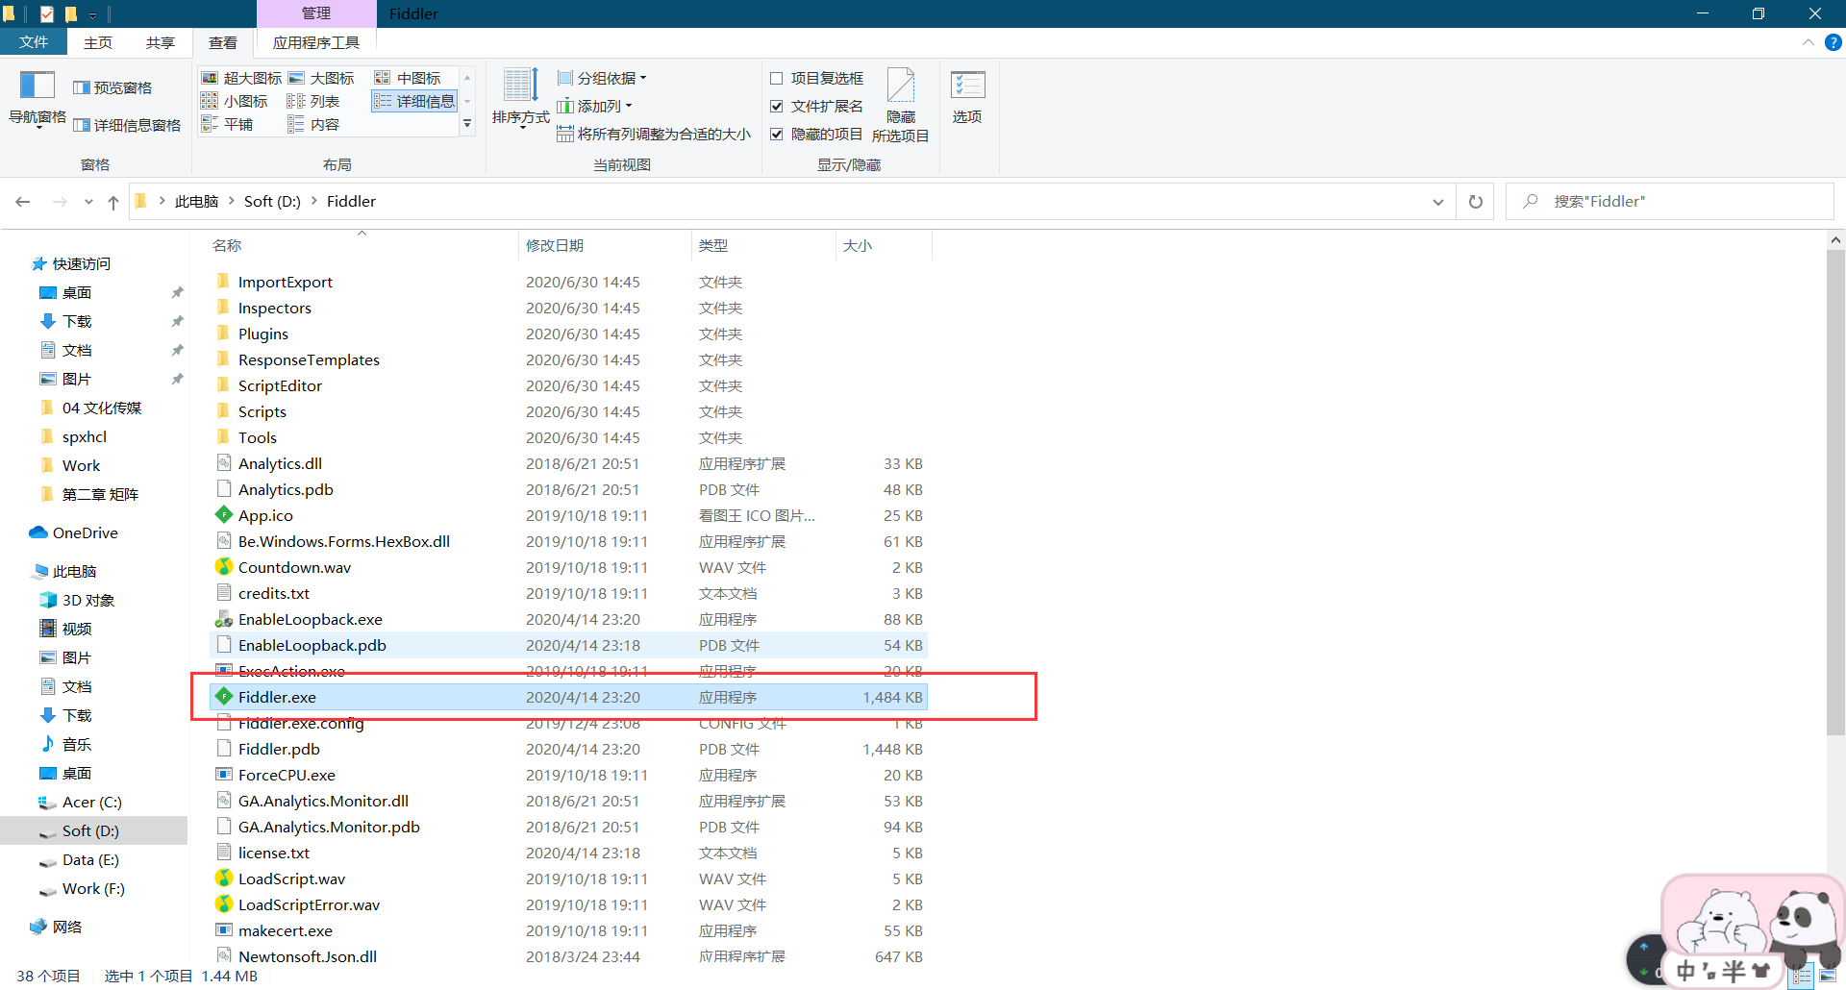Image resolution: width=1846 pixels, height=990 pixels.
Task: Toggle the item check boxes (项目复选框) checkbox
Action: click(x=777, y=79)
